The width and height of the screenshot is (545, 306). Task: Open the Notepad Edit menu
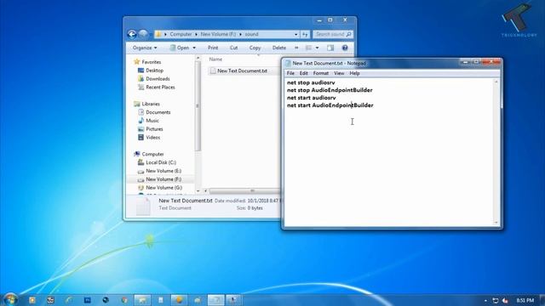click(x=304, y=73)
